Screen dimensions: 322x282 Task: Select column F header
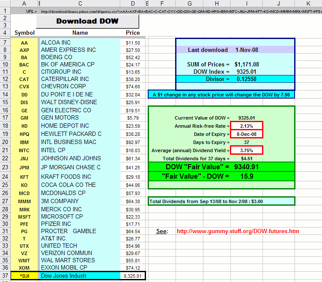click(162, 3)
